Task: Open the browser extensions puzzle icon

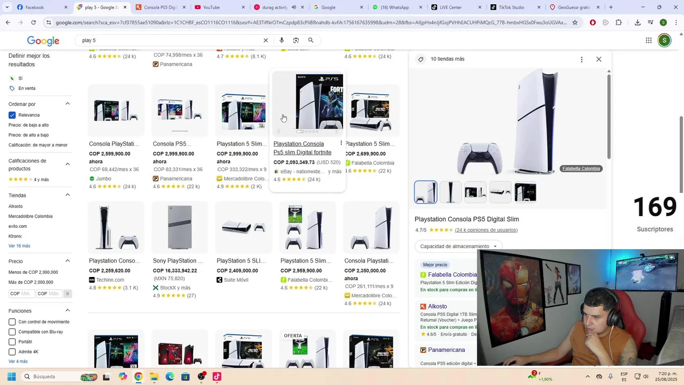Action: pyautogui.click(x=619, y=22)
